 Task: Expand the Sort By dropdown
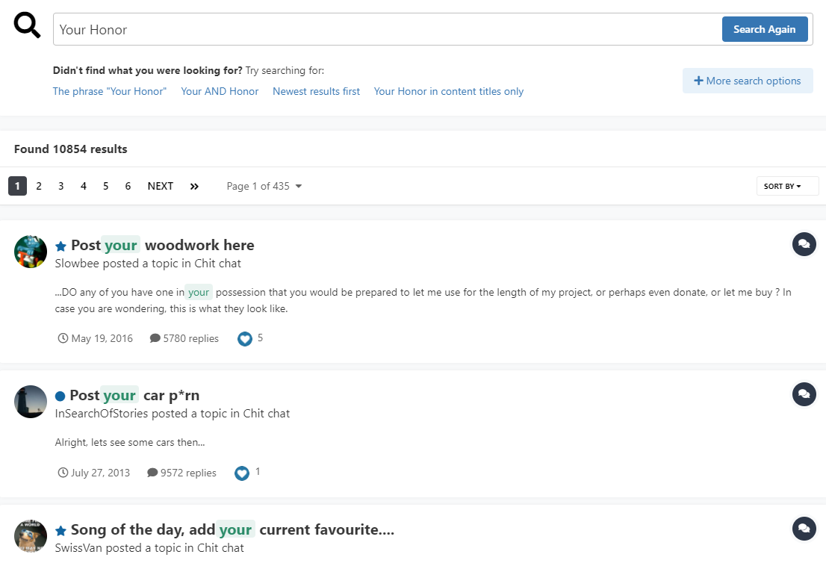pyautogui.click(x=786, y=186)
